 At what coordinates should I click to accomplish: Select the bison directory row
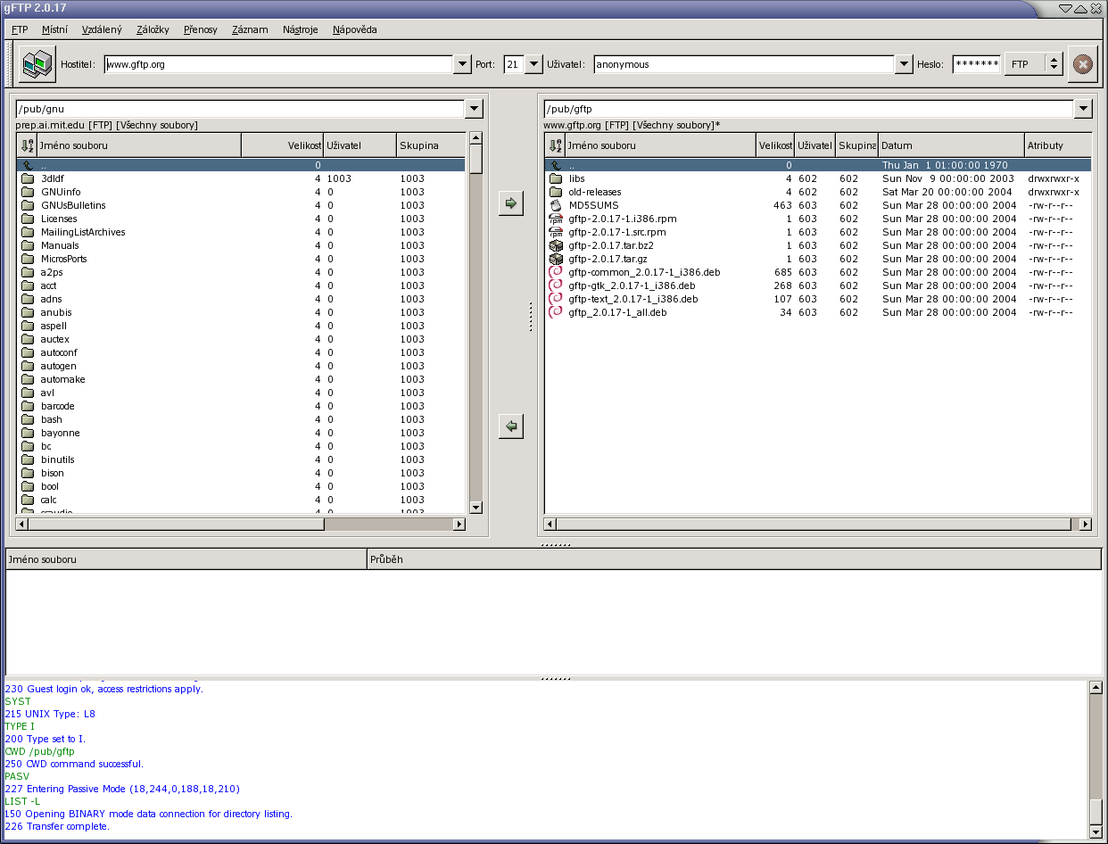[x=241, y=473]
